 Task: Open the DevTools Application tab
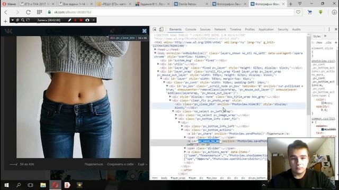pyautogui.click(x=266, y=30)
